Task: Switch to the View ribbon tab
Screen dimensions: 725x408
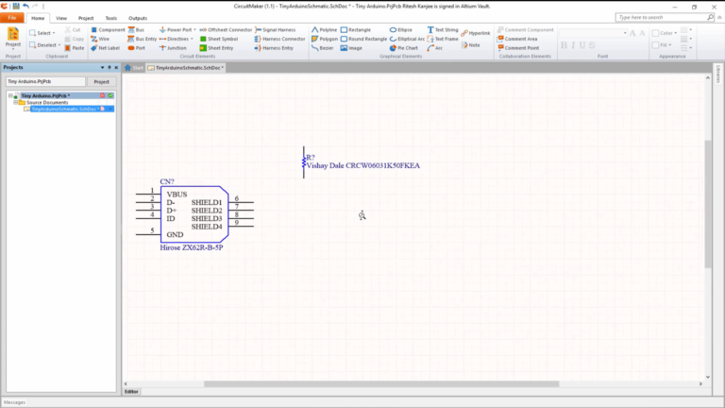Action: (61, 18)
